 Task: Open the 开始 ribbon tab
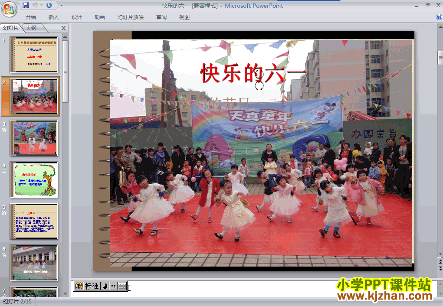[x=30, y=17]
